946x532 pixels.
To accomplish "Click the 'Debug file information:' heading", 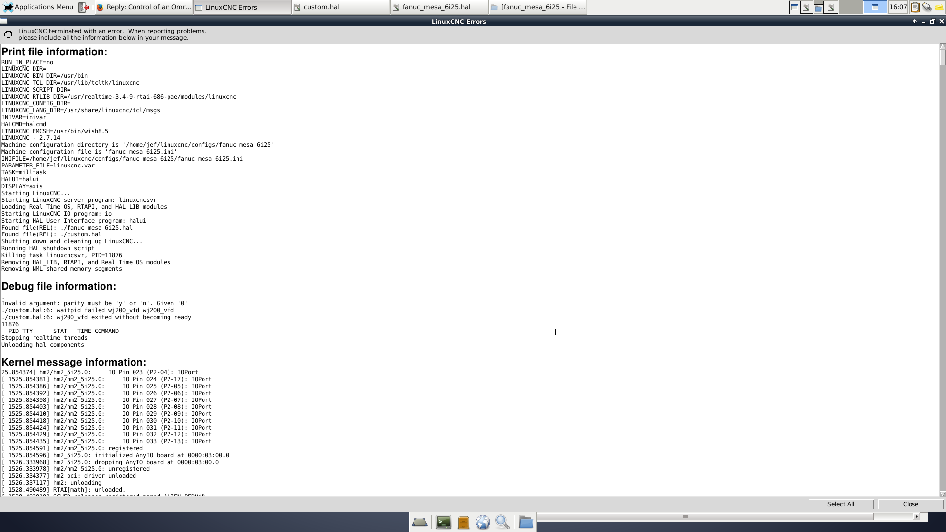I will pos(59,286).
